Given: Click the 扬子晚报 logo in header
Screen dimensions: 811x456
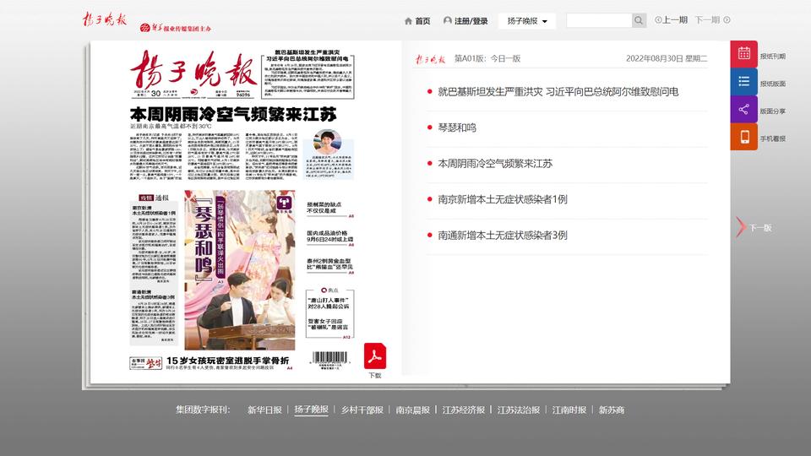Looking at the screenshot, I should click(105, 19).
